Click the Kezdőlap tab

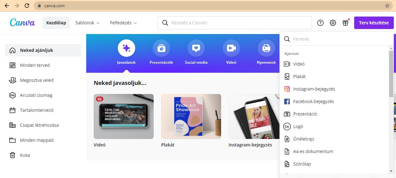[x=56, y=23]
